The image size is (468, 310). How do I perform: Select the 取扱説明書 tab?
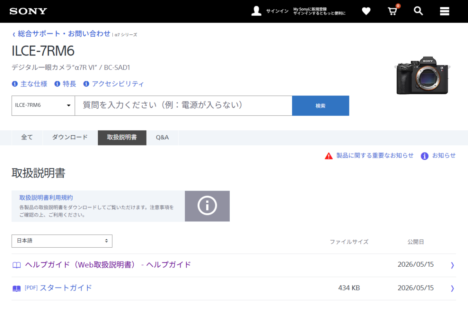click(122, 138)
